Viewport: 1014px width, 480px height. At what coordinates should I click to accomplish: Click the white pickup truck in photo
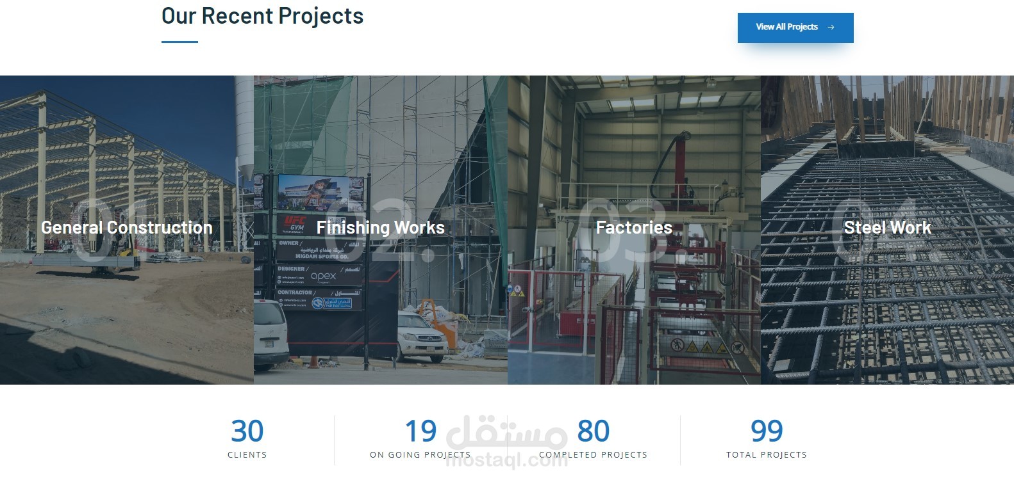422,336
